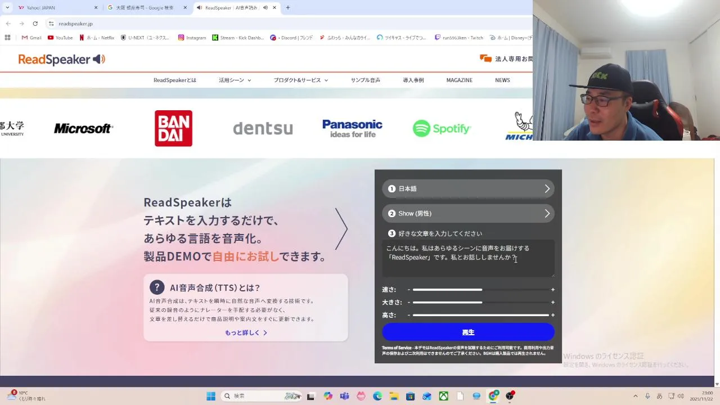The width and height of the screenshot is (720, 405).
Task: Open the Chrome tab search dropdown
Action: point(7,7)
